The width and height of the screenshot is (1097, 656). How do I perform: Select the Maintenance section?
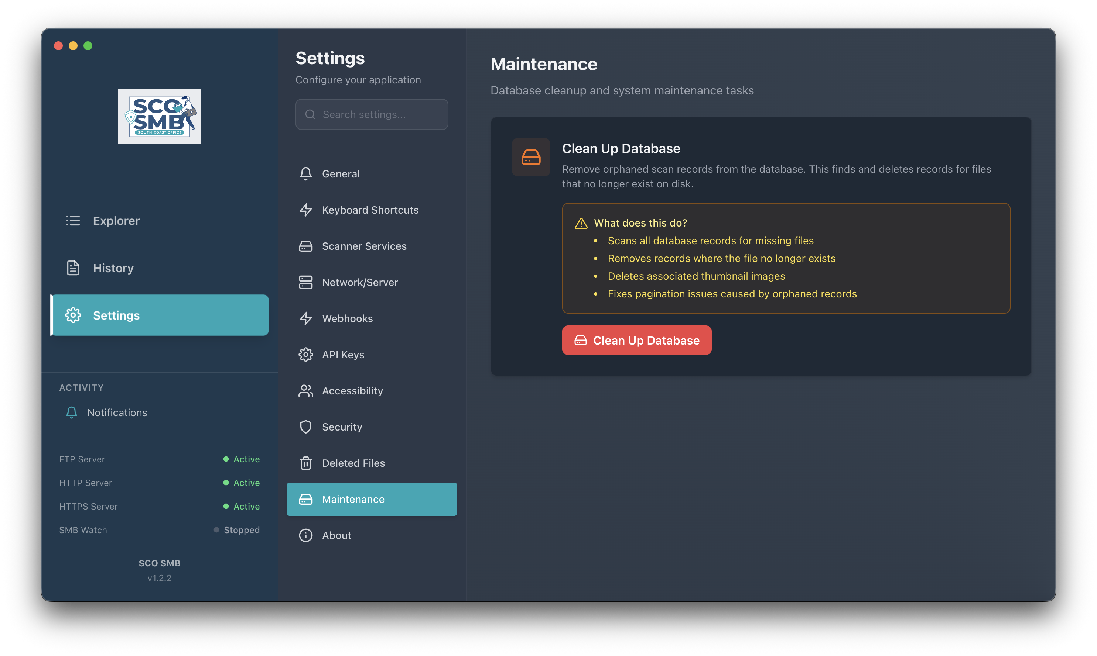tap(372, 500)
